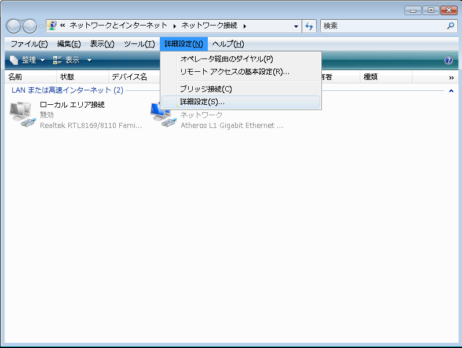The height and width of the screenshot is (348, 462).
Task: Click the network folder icon in address bar
Action: click(52, 26)
